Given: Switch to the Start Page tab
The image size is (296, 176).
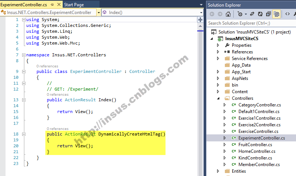Looking at the screenshot, I should (x=74, y=5).
